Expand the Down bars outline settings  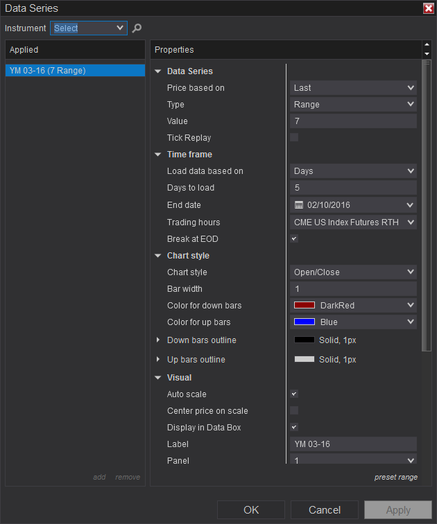click(158, 340)
